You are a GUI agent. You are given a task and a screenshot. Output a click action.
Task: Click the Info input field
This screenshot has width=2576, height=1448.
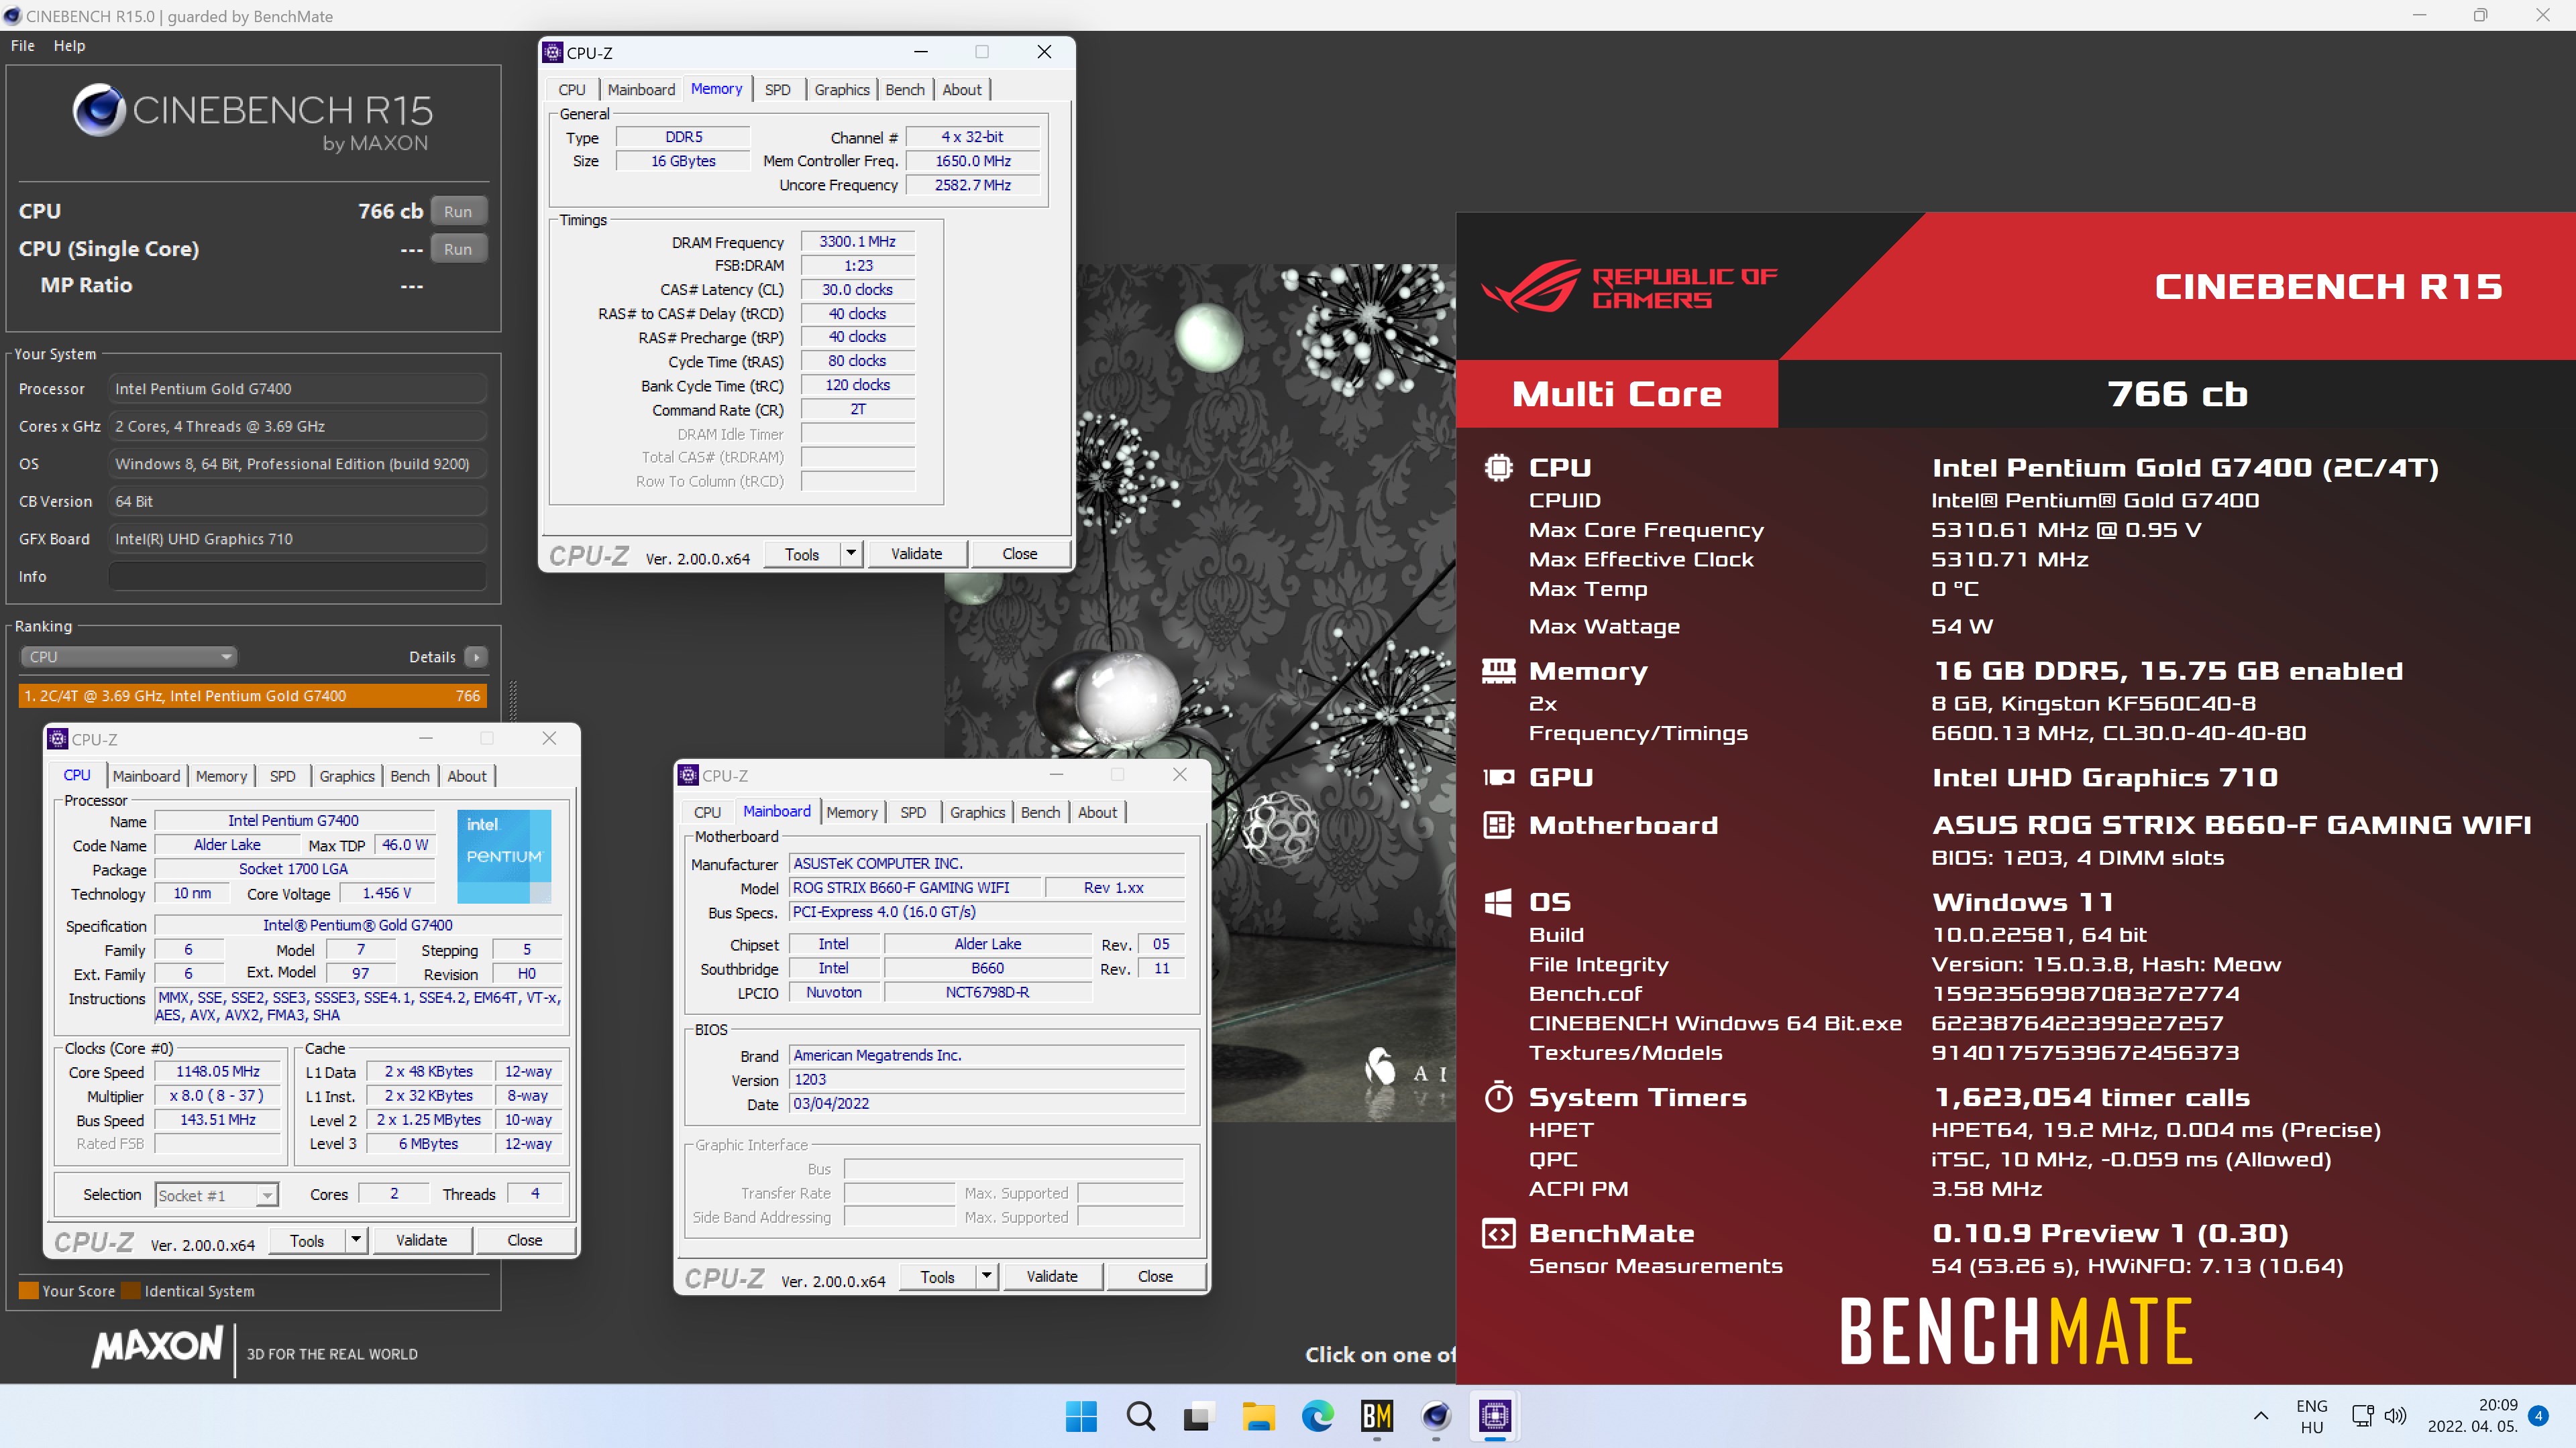click(x=298, y=577)
